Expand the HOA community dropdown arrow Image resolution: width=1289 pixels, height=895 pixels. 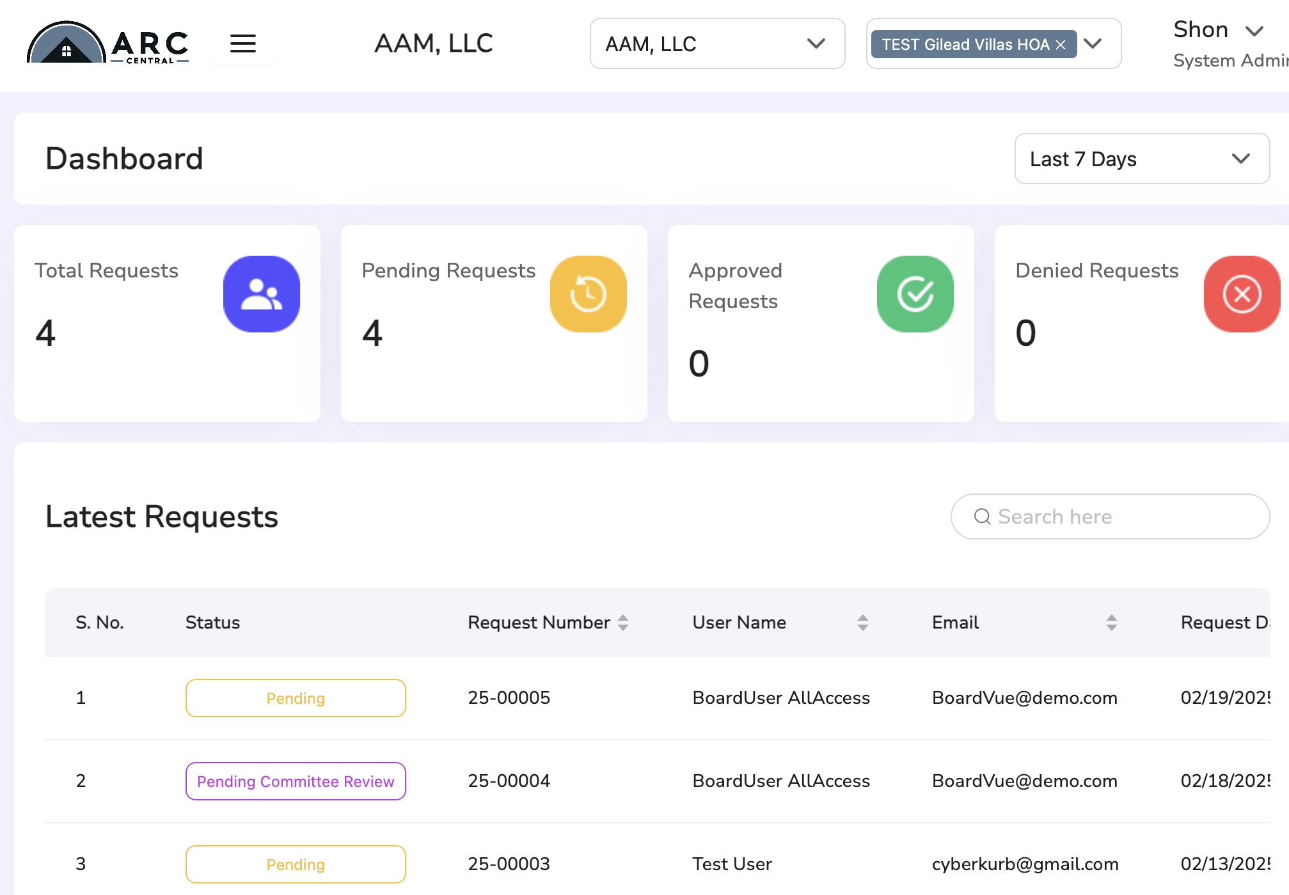click(x=1093, y=43)
